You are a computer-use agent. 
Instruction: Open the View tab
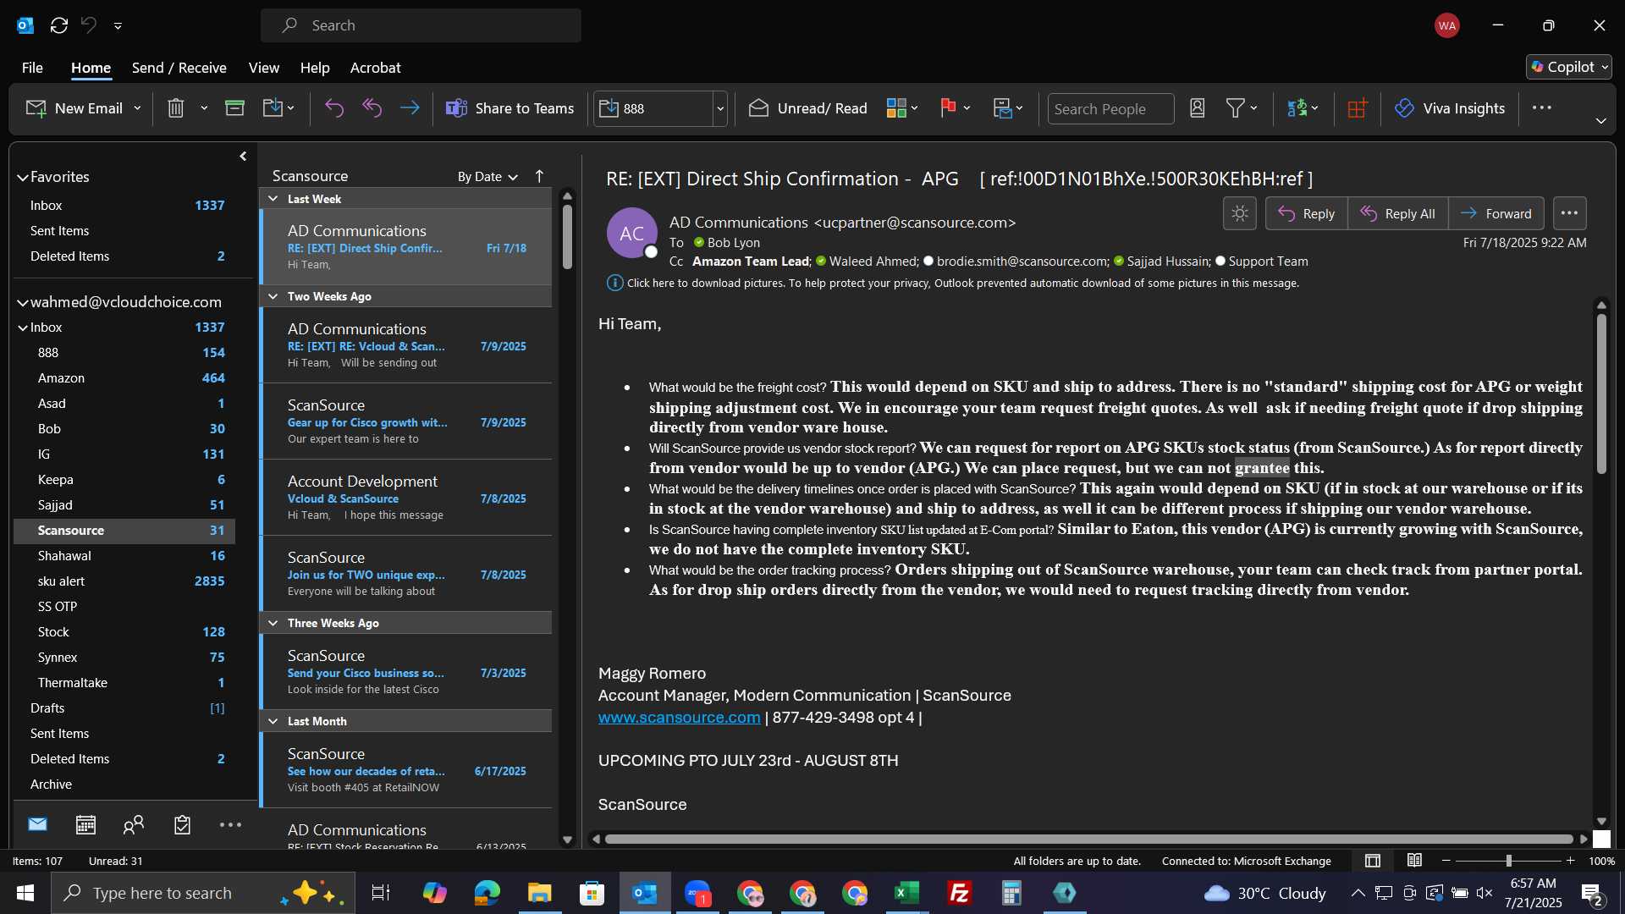pos(263,68)
